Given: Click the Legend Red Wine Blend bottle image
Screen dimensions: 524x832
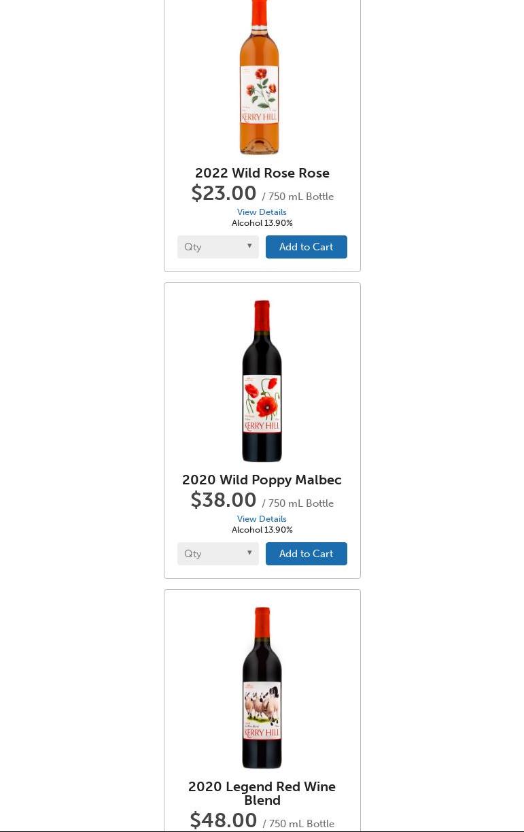Looking at the screenshot, I should click(x=262, y=687).
